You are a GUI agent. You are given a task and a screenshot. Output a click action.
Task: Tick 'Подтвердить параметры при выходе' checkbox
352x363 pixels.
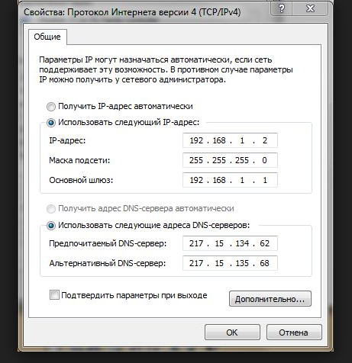pyautogui.click(x=54, y=295)
